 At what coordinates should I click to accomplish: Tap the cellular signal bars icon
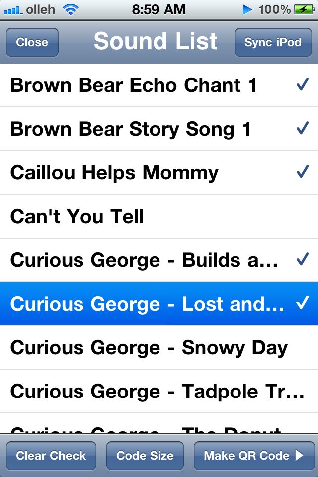click(x=13, y=11)
